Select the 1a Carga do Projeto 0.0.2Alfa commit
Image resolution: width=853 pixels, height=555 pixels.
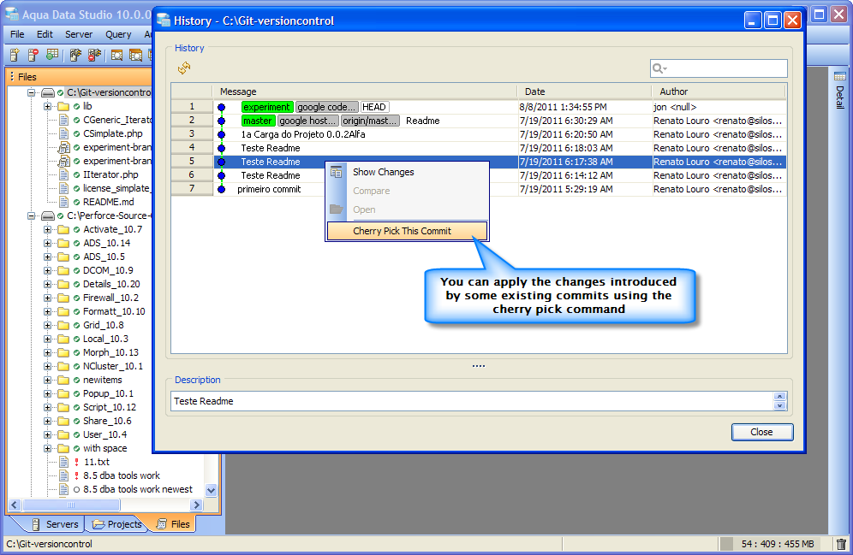tap(478, 134)
